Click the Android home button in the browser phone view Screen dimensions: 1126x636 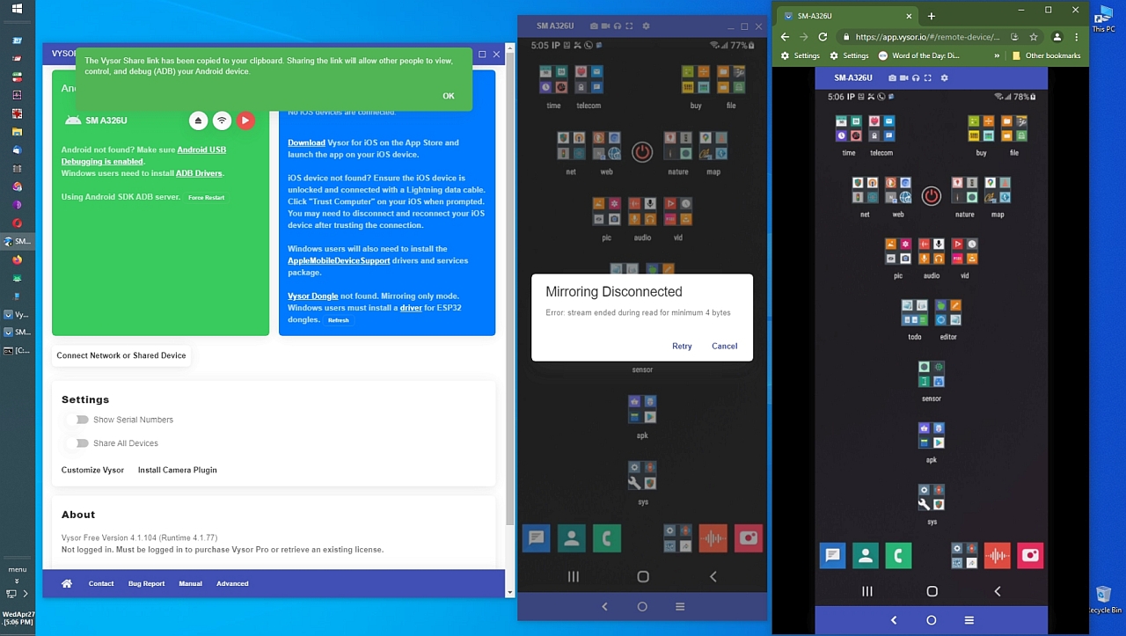click(932, 591)
